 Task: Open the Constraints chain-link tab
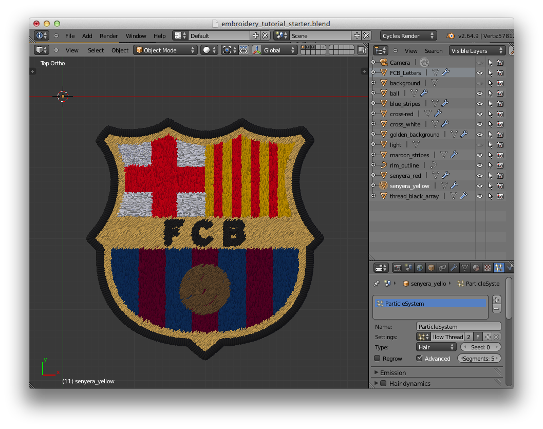pos(442,268)
